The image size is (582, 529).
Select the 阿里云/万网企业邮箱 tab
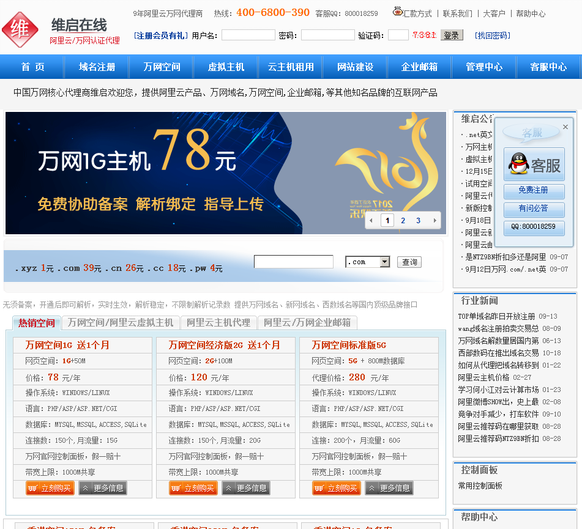(x=307, y=323)
